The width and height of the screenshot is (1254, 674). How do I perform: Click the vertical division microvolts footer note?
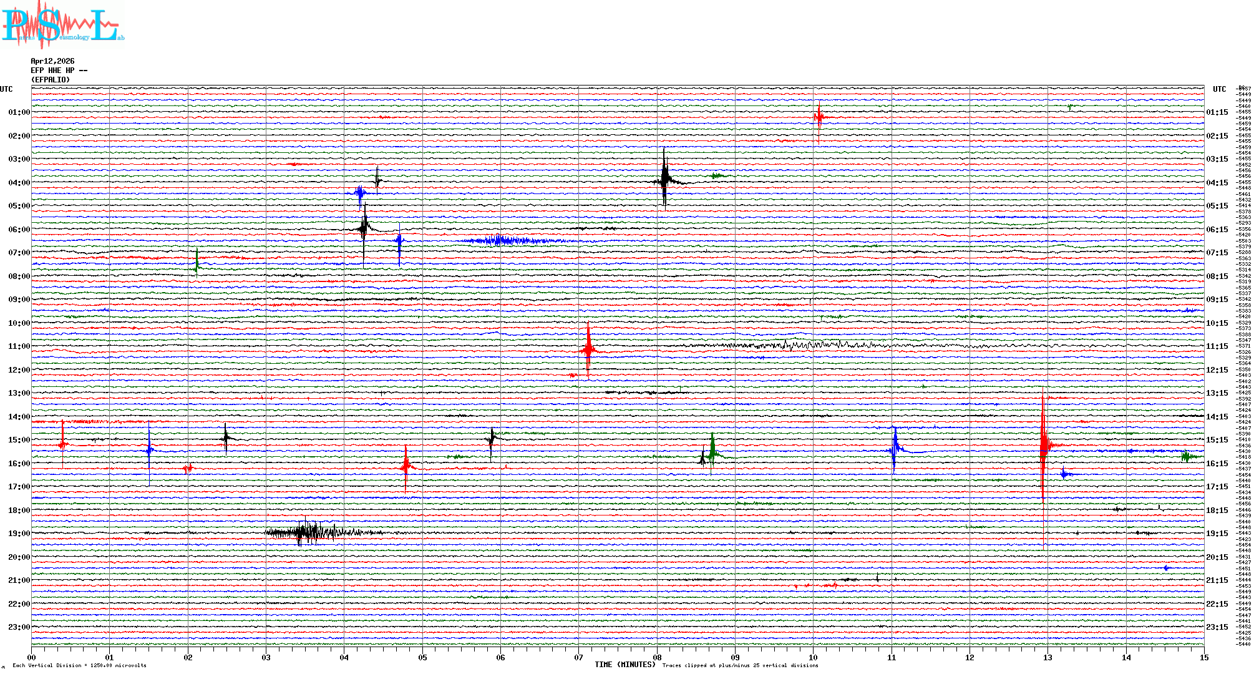coord(79,665)
